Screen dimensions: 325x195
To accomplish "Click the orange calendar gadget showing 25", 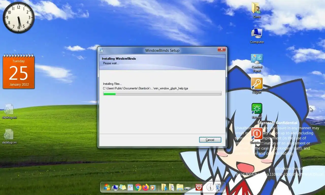I will click(x=19, y=72).
